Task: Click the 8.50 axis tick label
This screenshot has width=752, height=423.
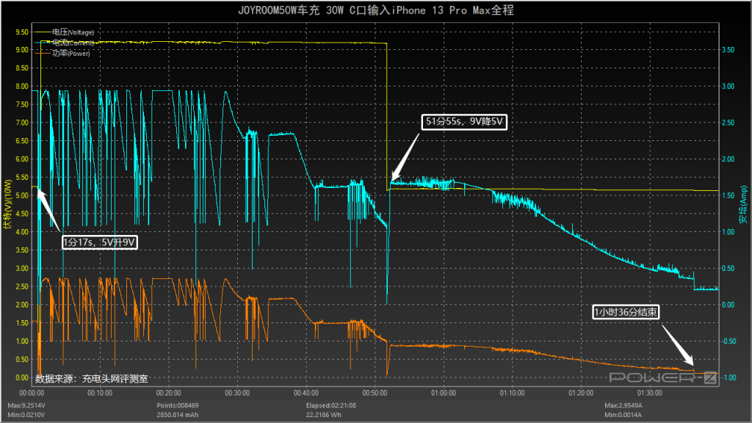Action: [x=22, y=68]
